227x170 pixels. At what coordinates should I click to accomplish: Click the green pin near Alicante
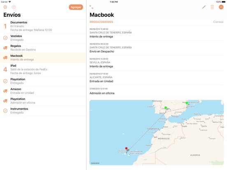coord(187,103)
